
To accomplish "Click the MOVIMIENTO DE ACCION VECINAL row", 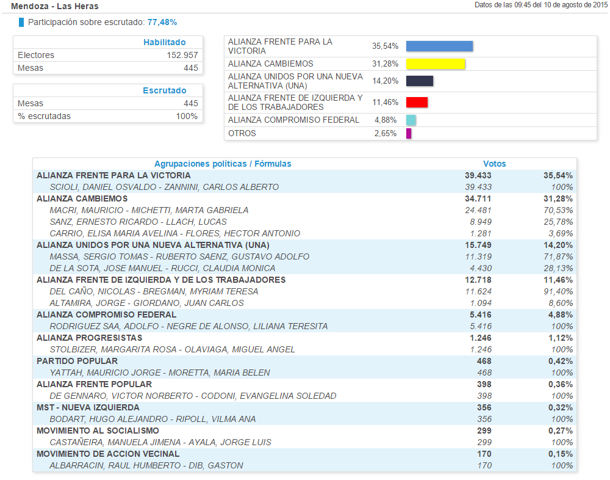I will [x=108, y=454].
